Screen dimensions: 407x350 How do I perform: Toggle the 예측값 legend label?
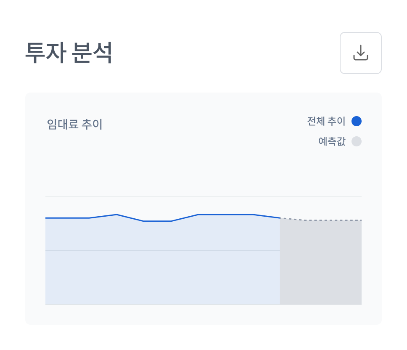click(332, 141)
